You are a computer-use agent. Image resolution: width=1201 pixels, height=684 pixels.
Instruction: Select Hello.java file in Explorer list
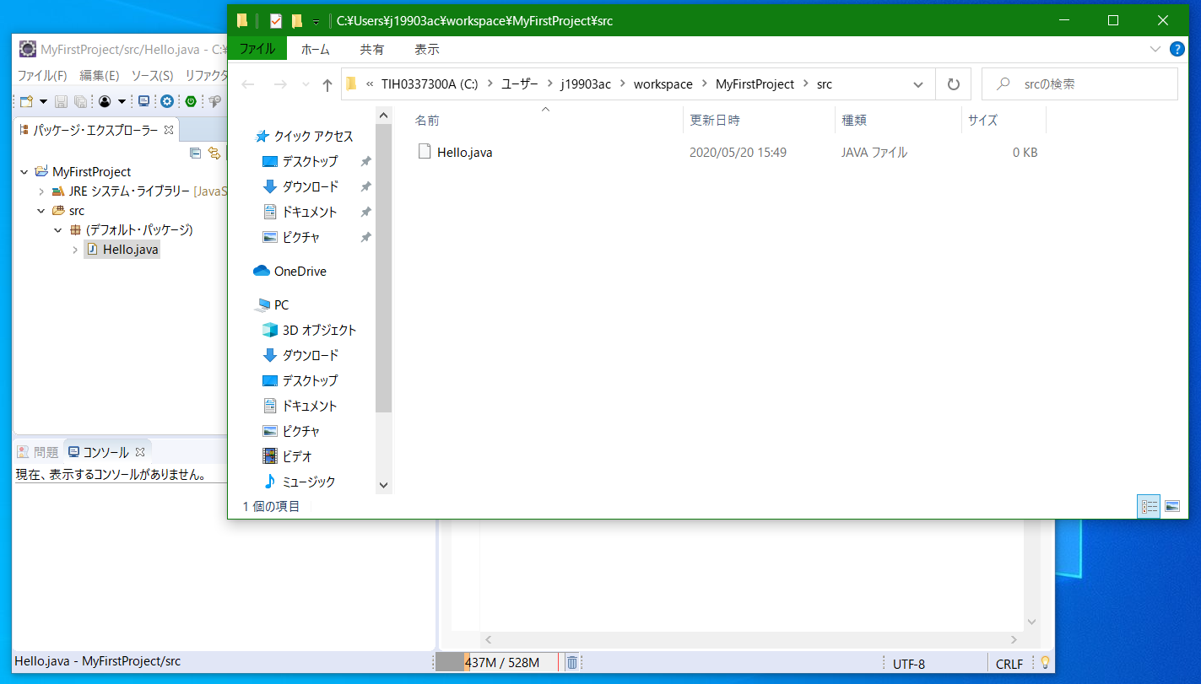coord(465,153)
